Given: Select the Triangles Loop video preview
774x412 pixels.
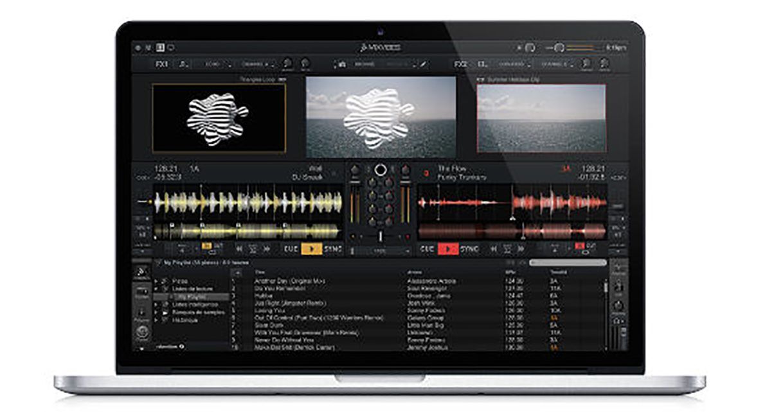Looking at the screenshot, I should [x=219, y=118].
